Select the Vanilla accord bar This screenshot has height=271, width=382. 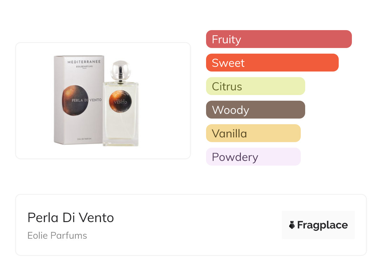tap(253, 133)
